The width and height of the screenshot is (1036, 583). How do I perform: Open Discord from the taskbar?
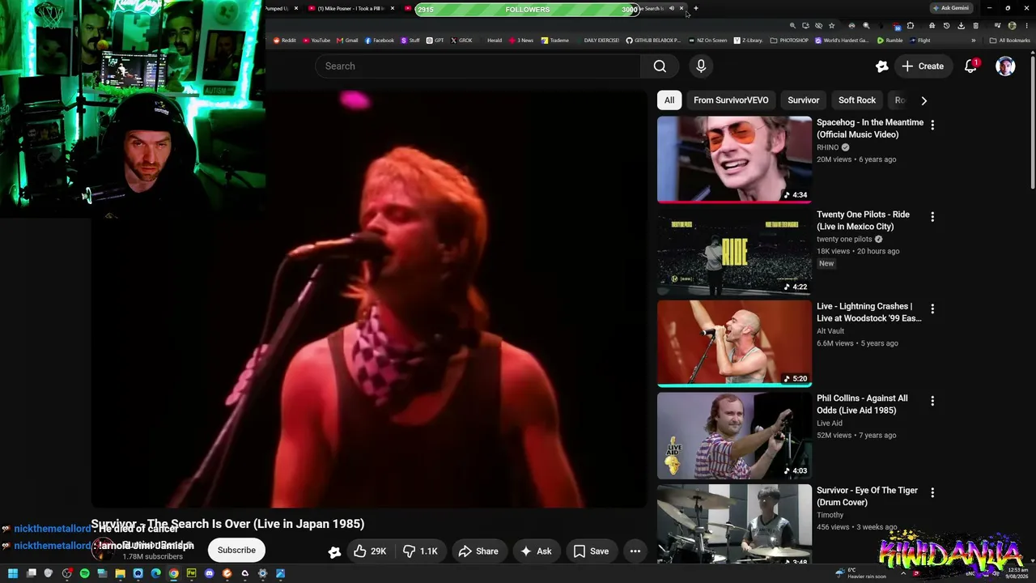point(209,573)
